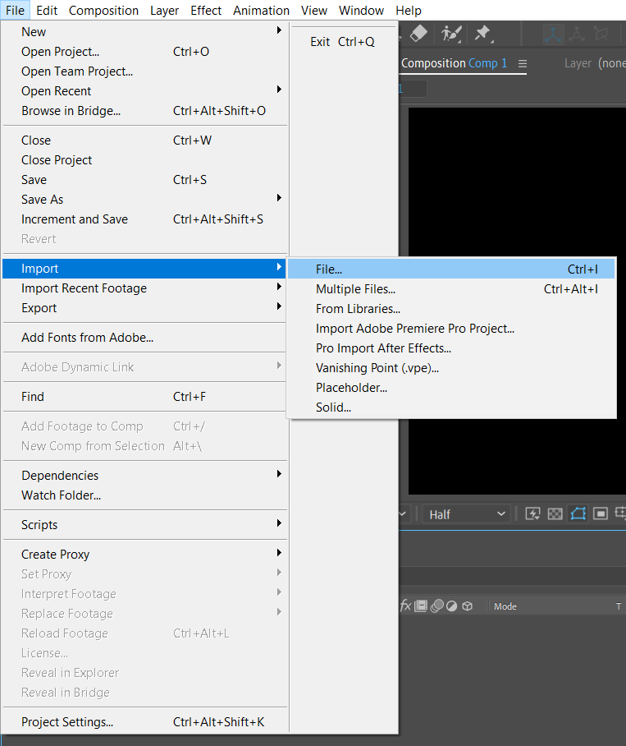Image resolution: width=626 pixels, height=746 pixels.
Task: Open the Help menu
Action: point(409,11)
